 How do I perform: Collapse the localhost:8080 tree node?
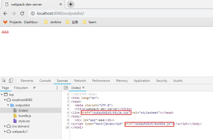5,100
